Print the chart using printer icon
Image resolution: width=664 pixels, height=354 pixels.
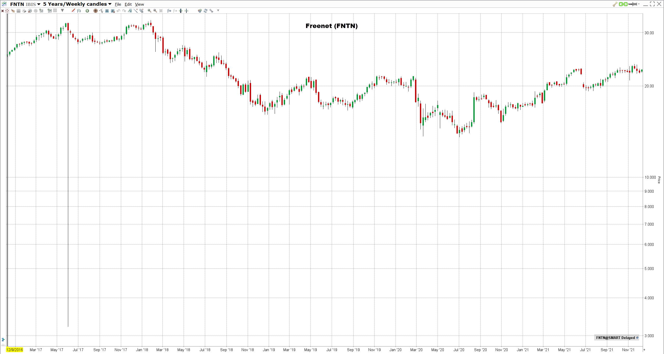click(x=24, y=11)
